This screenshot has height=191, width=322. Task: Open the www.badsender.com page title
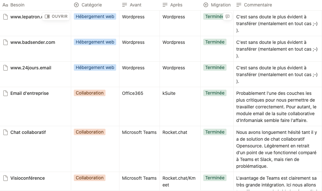pos(33,42)
